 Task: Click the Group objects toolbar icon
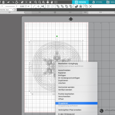point(48,6)
